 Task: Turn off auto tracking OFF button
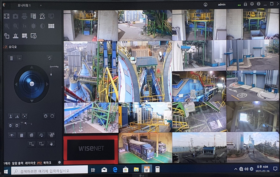41,144
